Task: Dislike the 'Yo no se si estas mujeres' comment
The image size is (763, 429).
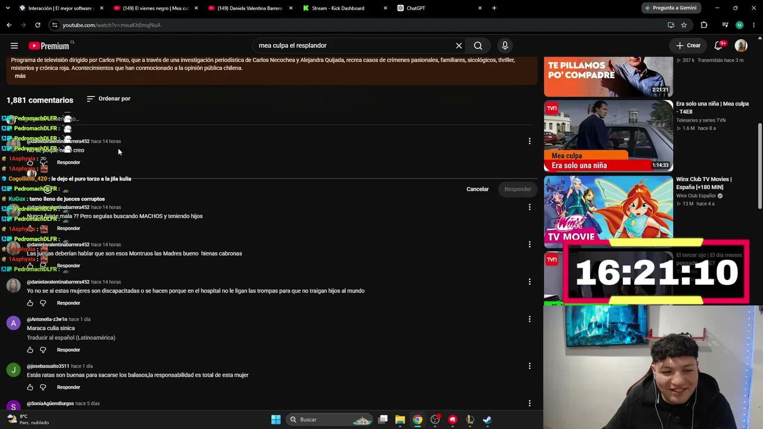Action: [43, 303]
